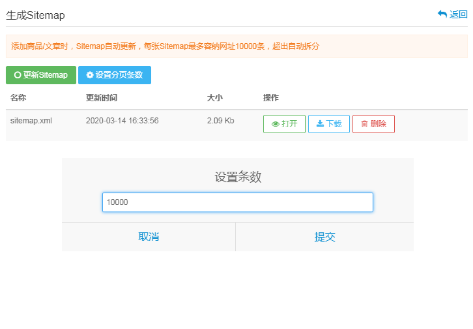Click the 更新时间 column header
The width and height of the screenshot is (473, 329).
[x=102, y=98]
